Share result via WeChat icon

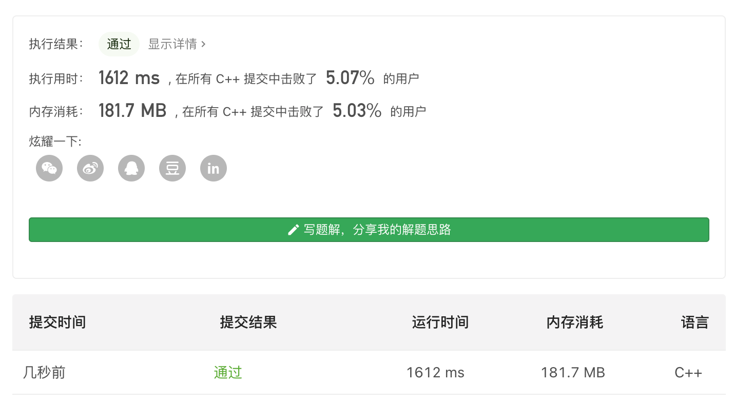(x=49, y=168)
